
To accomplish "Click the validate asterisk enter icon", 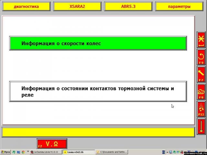I will [x=201, y=40].
